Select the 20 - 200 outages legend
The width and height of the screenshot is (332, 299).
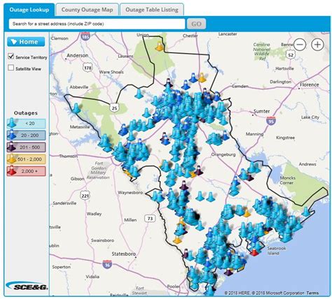(x=26, y=136)
